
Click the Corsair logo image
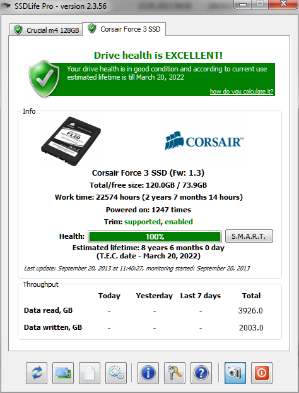point(204,141)
